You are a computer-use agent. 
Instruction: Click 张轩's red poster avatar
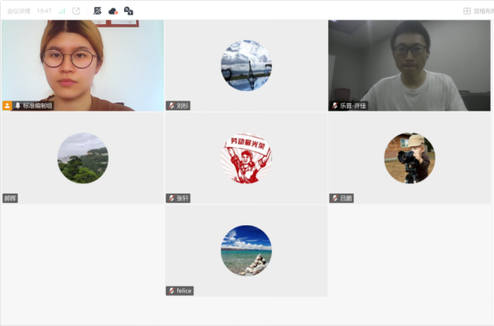tap(246, 158)
